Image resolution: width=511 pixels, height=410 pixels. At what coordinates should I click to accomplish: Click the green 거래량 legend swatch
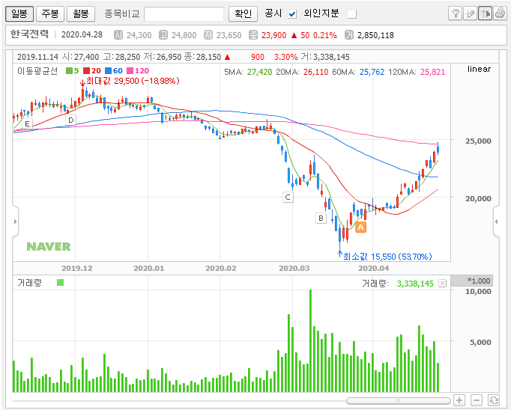(x=60, y=283)
